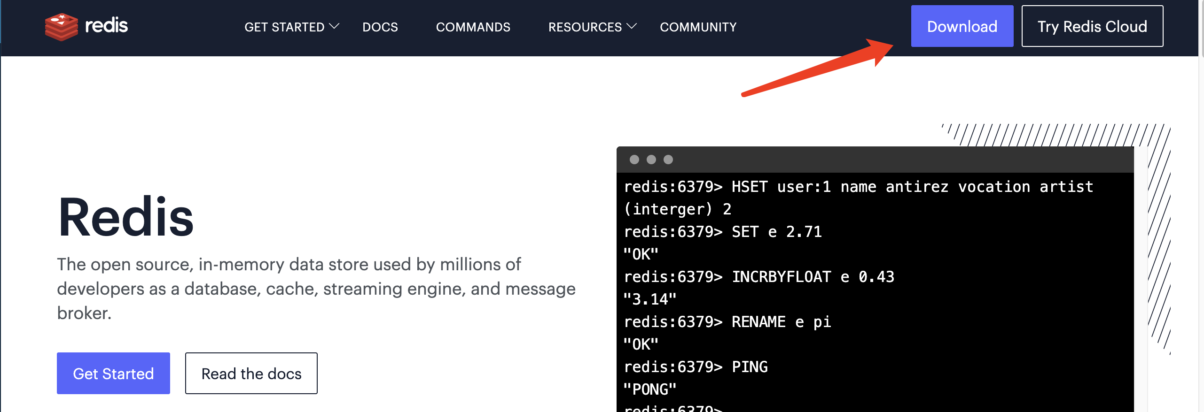The width and height of the screenshot is (1204, 412).
Task: Click the third gray terminal window dot
Action: (668, 160)
